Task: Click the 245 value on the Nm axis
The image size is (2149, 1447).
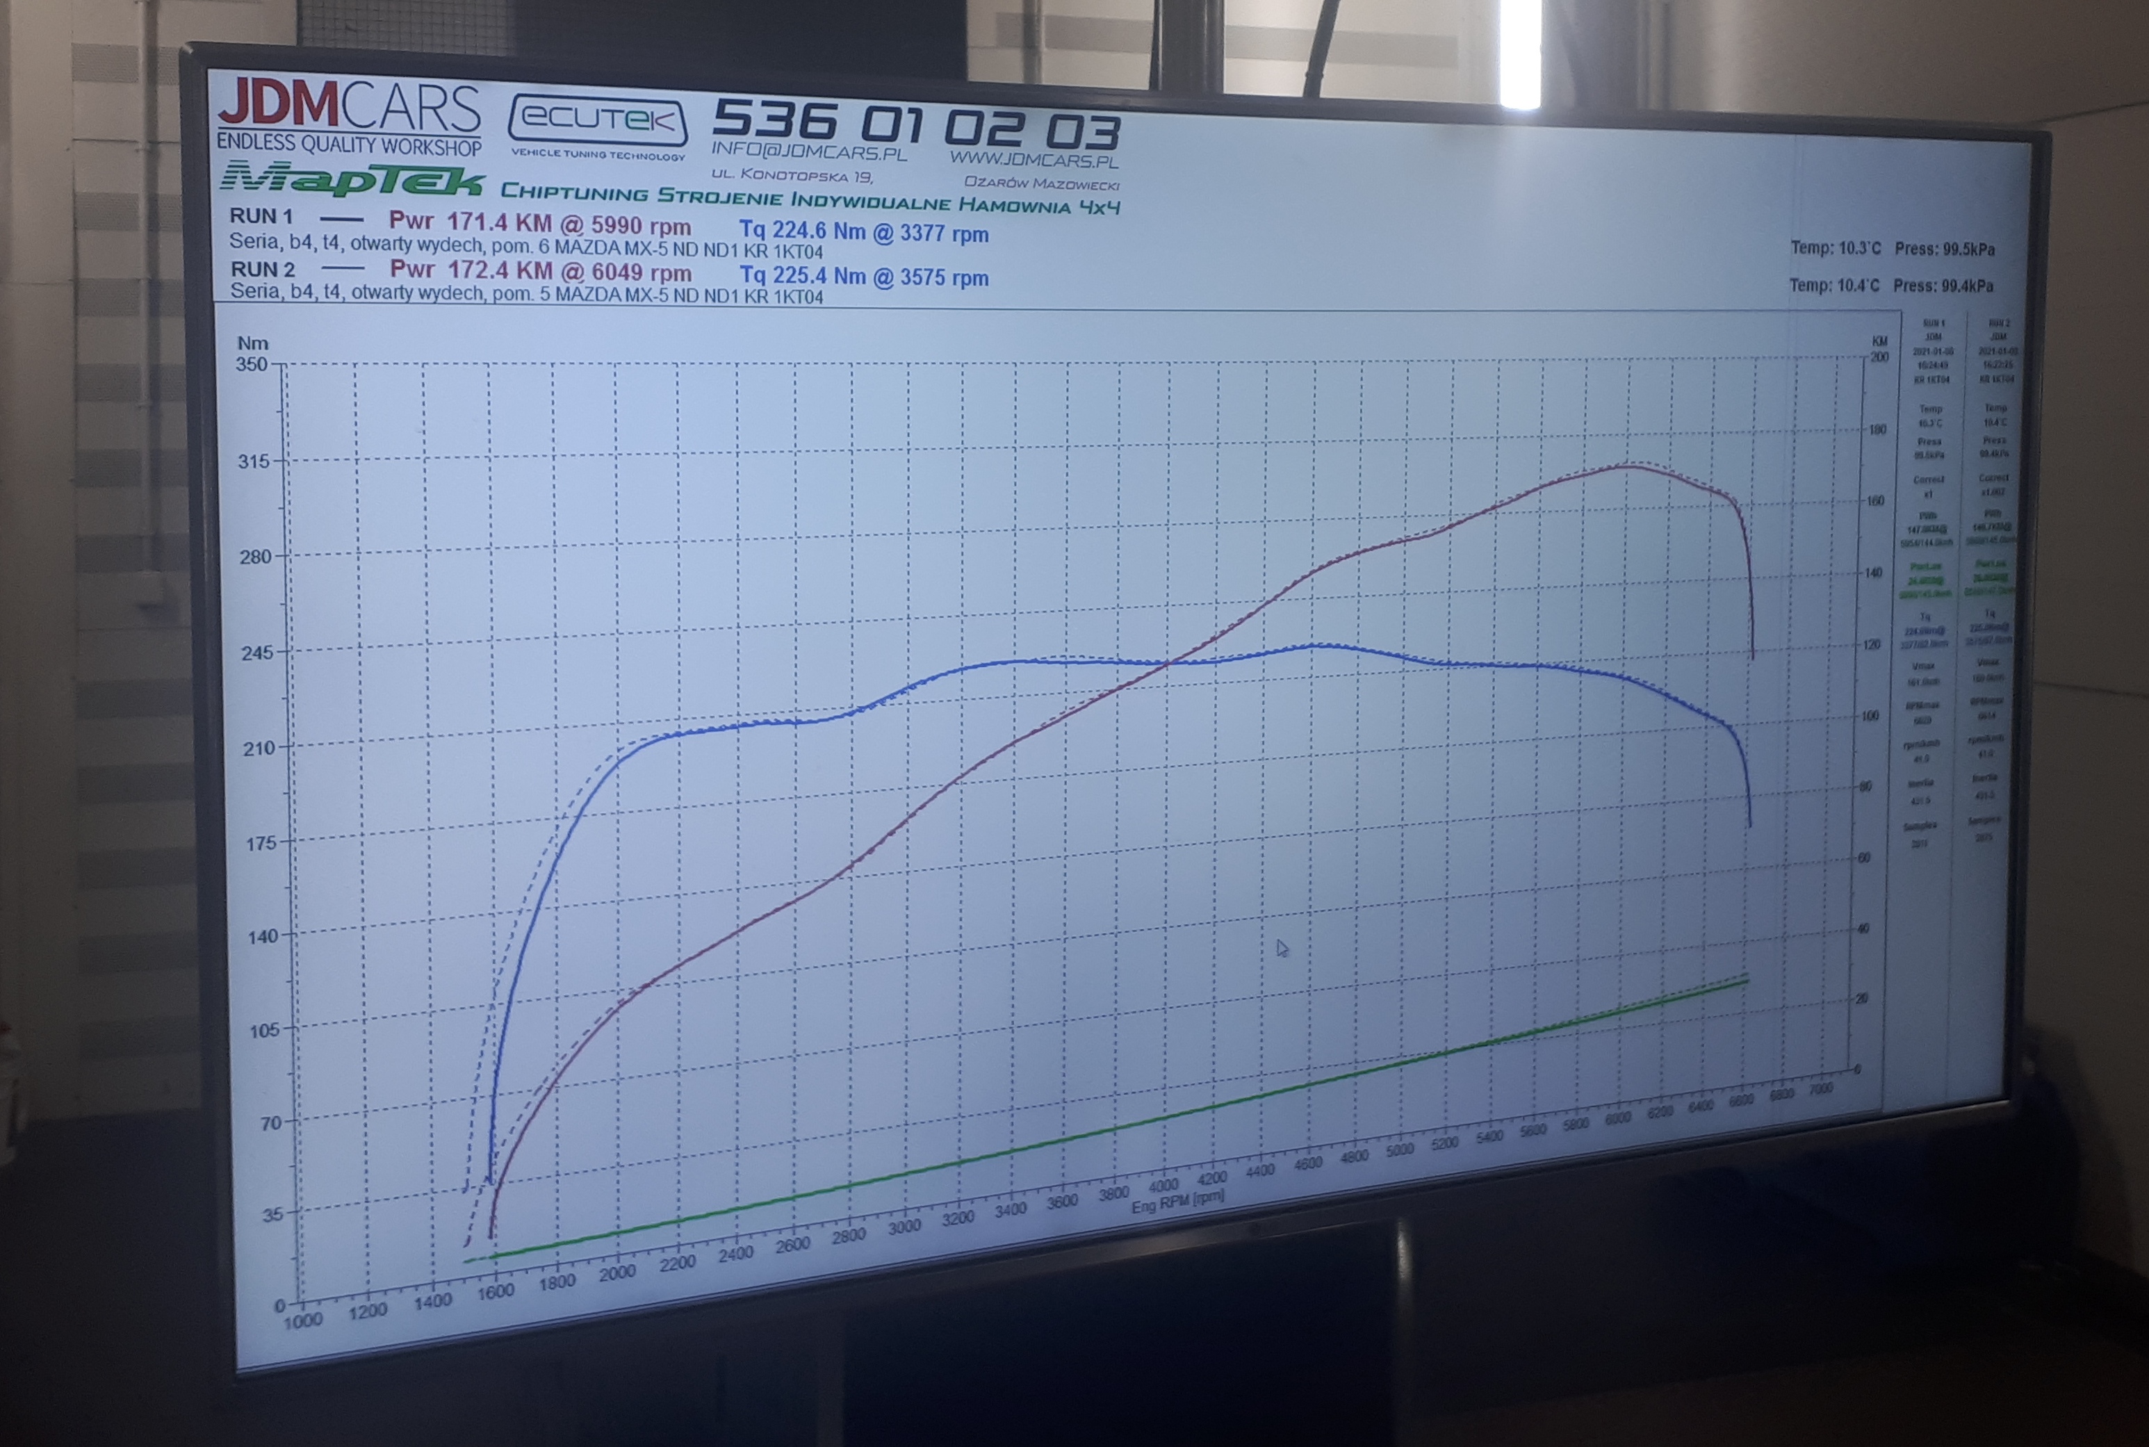Action: [x=256, y=653]
